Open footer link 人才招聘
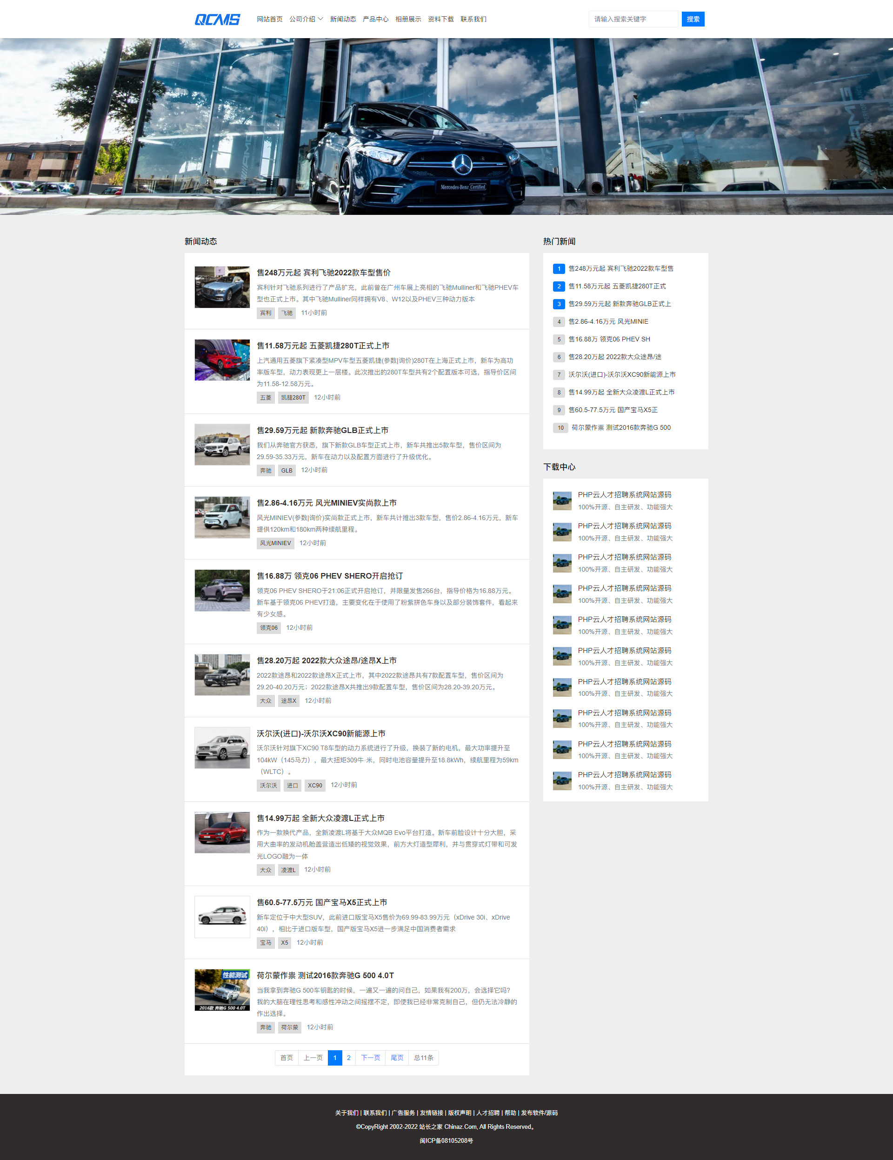The width and height of the screenshot is (893, 1160). pyautogui.click(x=488, y=1113)
